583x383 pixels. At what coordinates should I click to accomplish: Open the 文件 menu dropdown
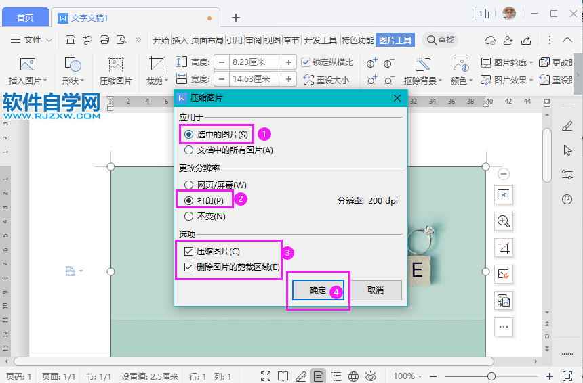pos(31,40)
